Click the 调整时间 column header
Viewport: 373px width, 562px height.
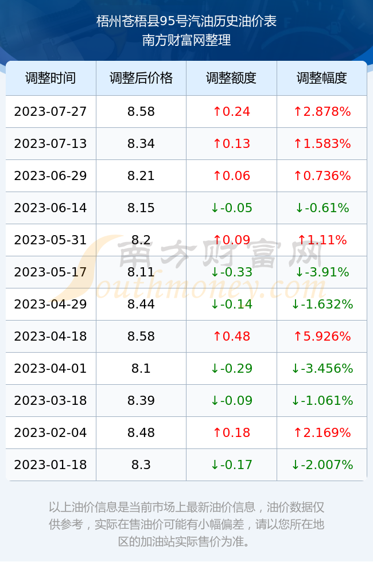pyautogui.click(x=50, y=78)
